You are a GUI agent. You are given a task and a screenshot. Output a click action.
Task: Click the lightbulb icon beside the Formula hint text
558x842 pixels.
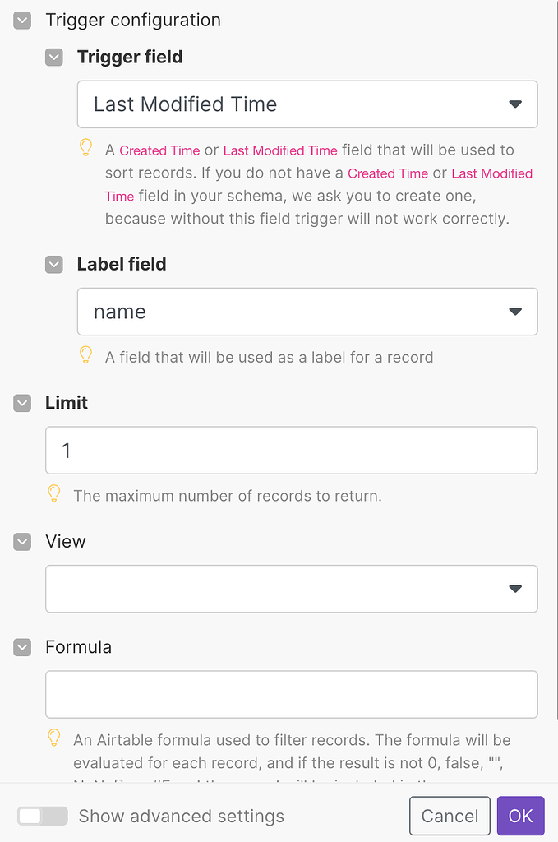(54, 738)
